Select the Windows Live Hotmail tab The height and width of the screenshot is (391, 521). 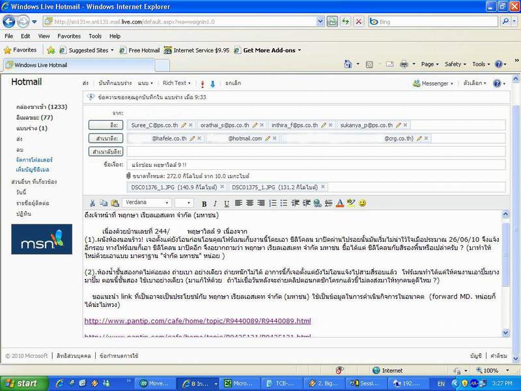tap(79, 65)
